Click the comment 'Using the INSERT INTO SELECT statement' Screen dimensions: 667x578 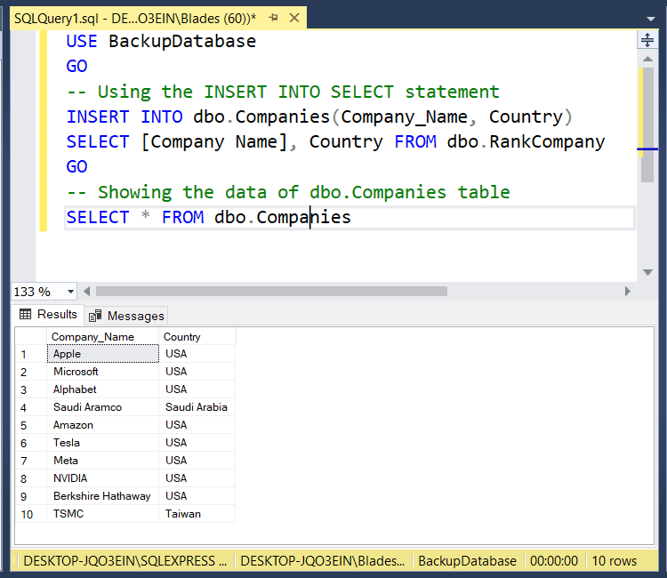point(283,92)
